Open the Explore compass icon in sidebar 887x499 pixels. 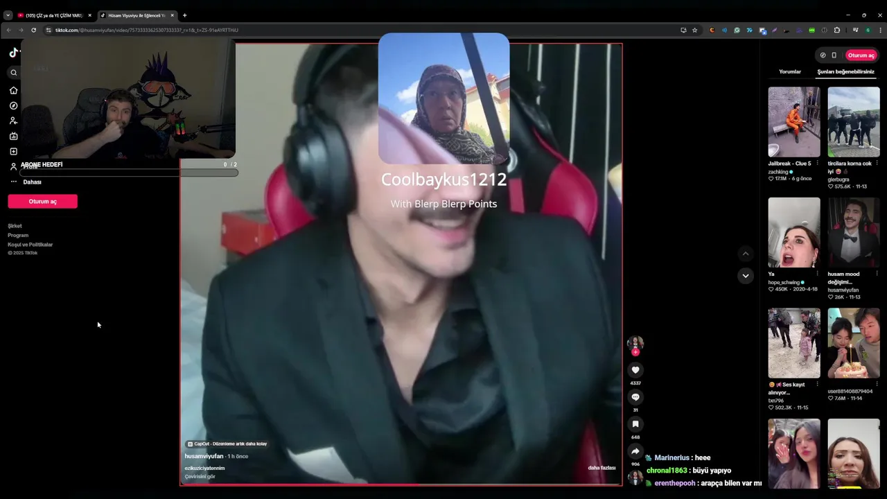click(13, 105)
